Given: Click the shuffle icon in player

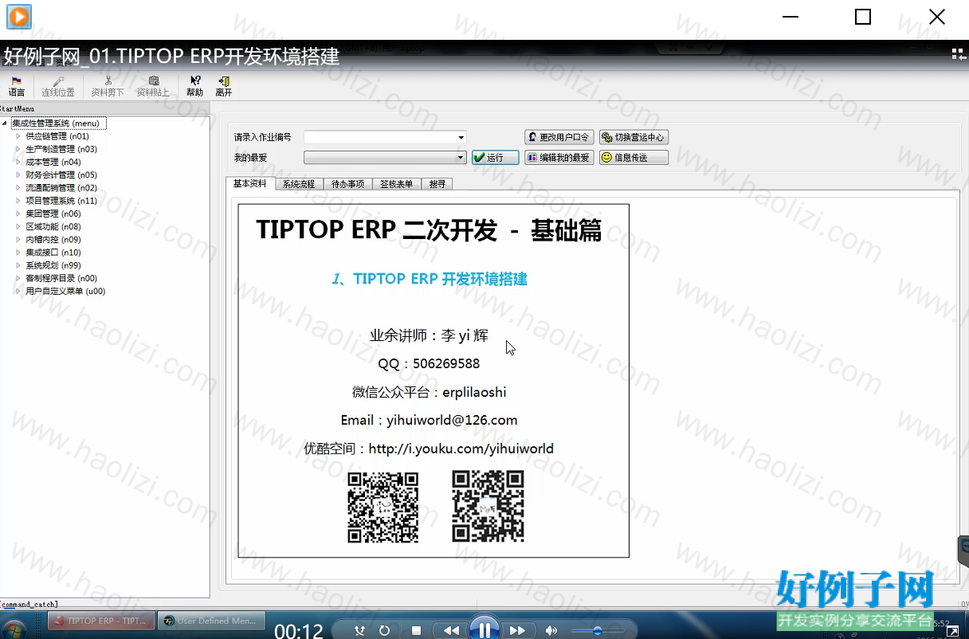Looking at the screenshot, I should 359,630.
